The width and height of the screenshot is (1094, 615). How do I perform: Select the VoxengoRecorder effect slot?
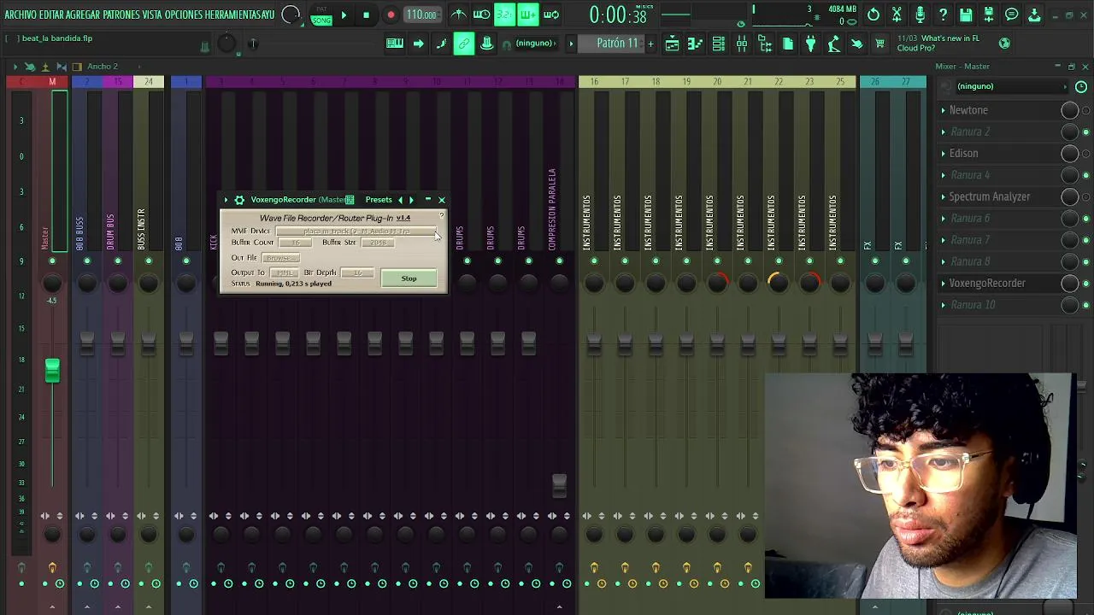click(x=998, y=283)
